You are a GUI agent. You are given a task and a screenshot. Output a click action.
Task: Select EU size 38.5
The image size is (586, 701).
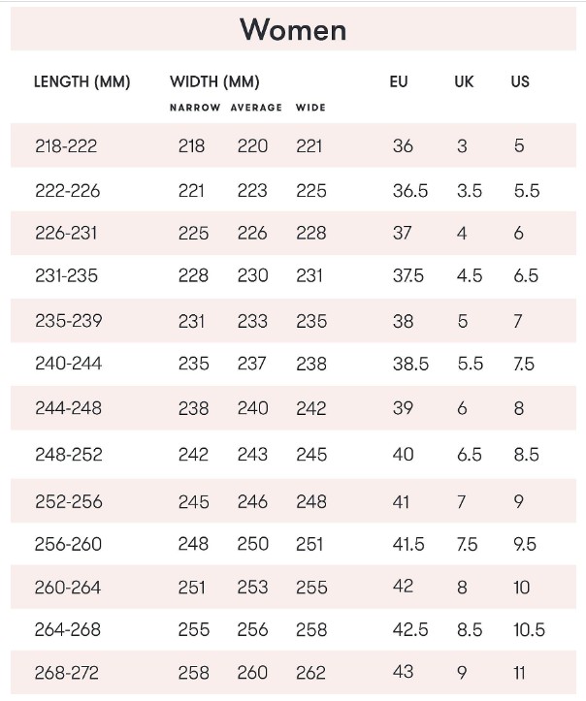(410, 365)
